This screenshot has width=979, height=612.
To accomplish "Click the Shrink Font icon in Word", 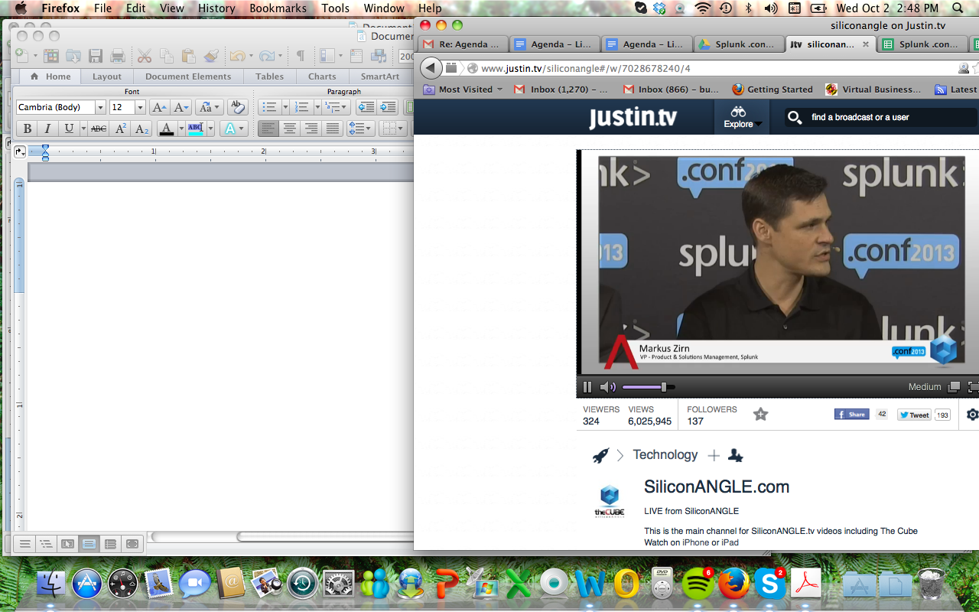I will (181, 107).
